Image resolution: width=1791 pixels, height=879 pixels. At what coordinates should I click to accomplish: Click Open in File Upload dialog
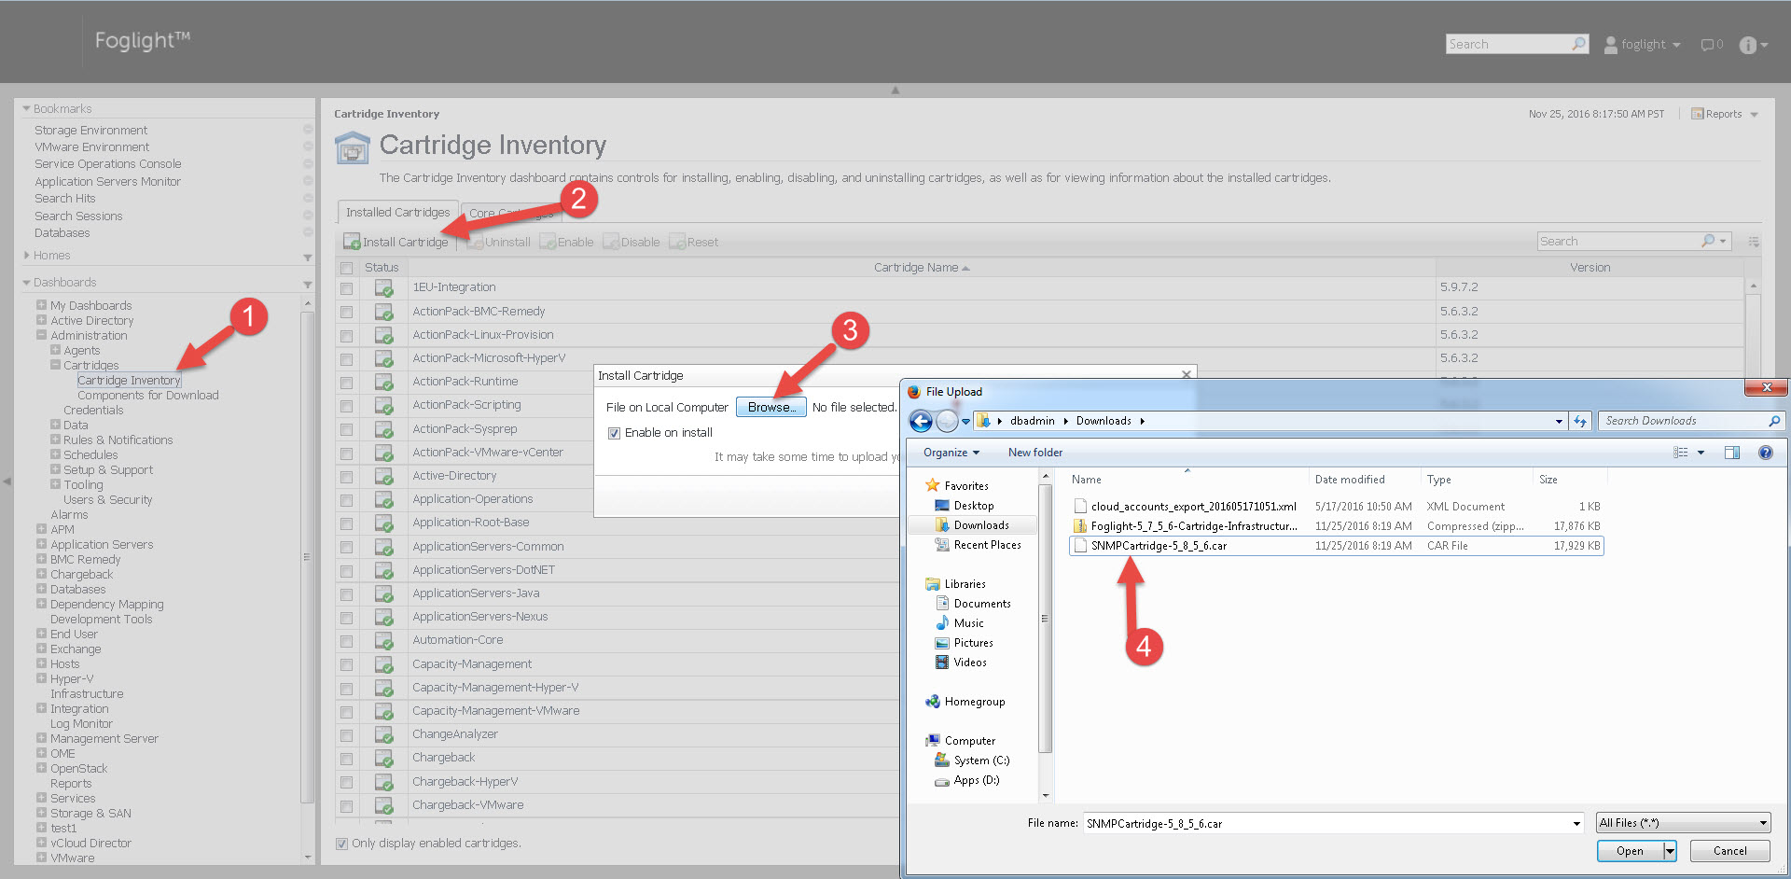(1630, 851)
